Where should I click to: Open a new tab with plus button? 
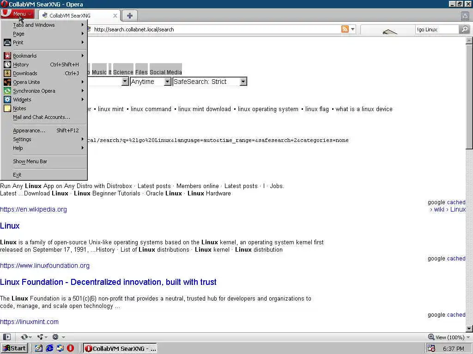point(130,16)
